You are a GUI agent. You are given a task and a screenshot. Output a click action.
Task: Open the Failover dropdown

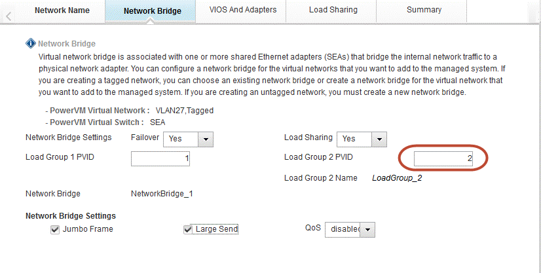click(189, 139)
